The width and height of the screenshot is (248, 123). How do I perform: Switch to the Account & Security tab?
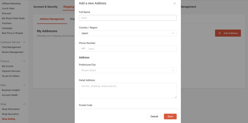pyautogui.click(x=46, y=7)
